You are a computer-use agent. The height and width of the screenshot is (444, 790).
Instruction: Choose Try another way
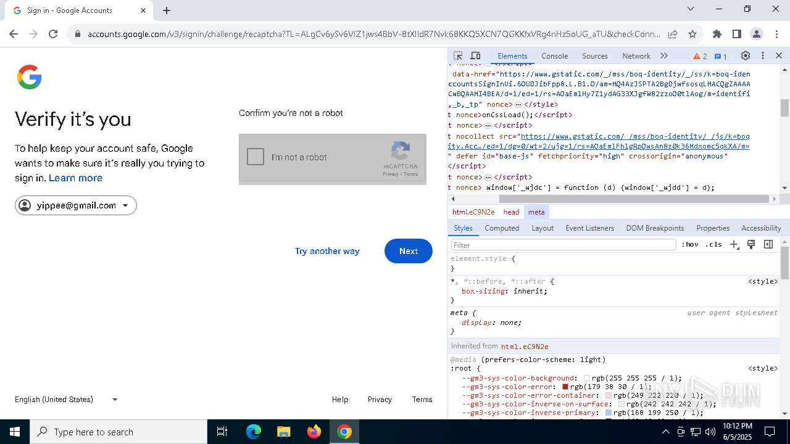327,251
